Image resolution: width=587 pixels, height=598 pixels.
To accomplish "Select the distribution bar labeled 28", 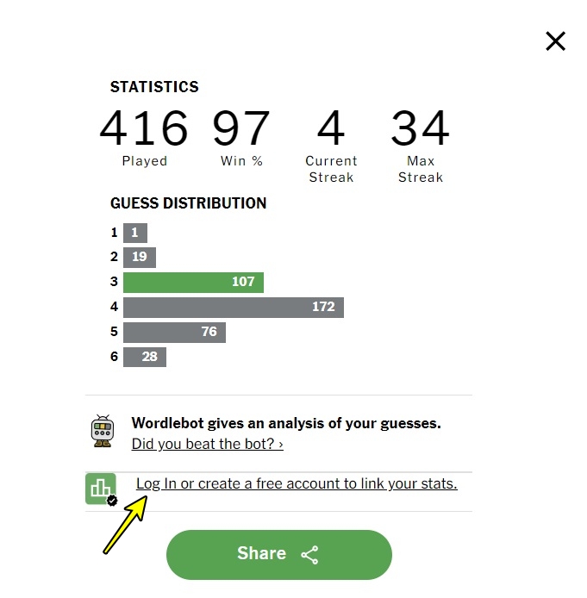I will 145,356.
